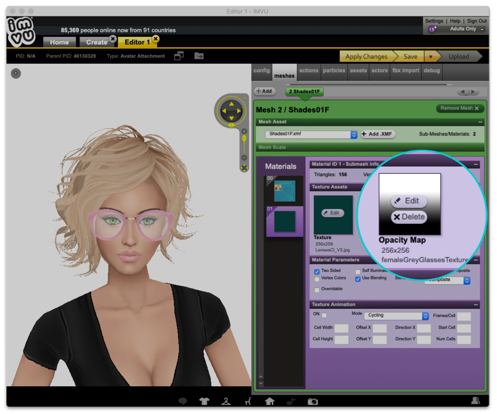Open the furniture chair icon
This screenshot has width=497, height=414.
click(x=248, y=401)
